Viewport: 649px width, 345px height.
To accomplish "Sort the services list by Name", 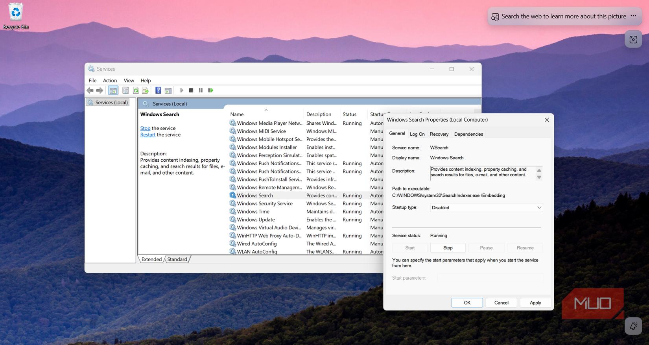I will pyautogui.click(x=265, y=114).
